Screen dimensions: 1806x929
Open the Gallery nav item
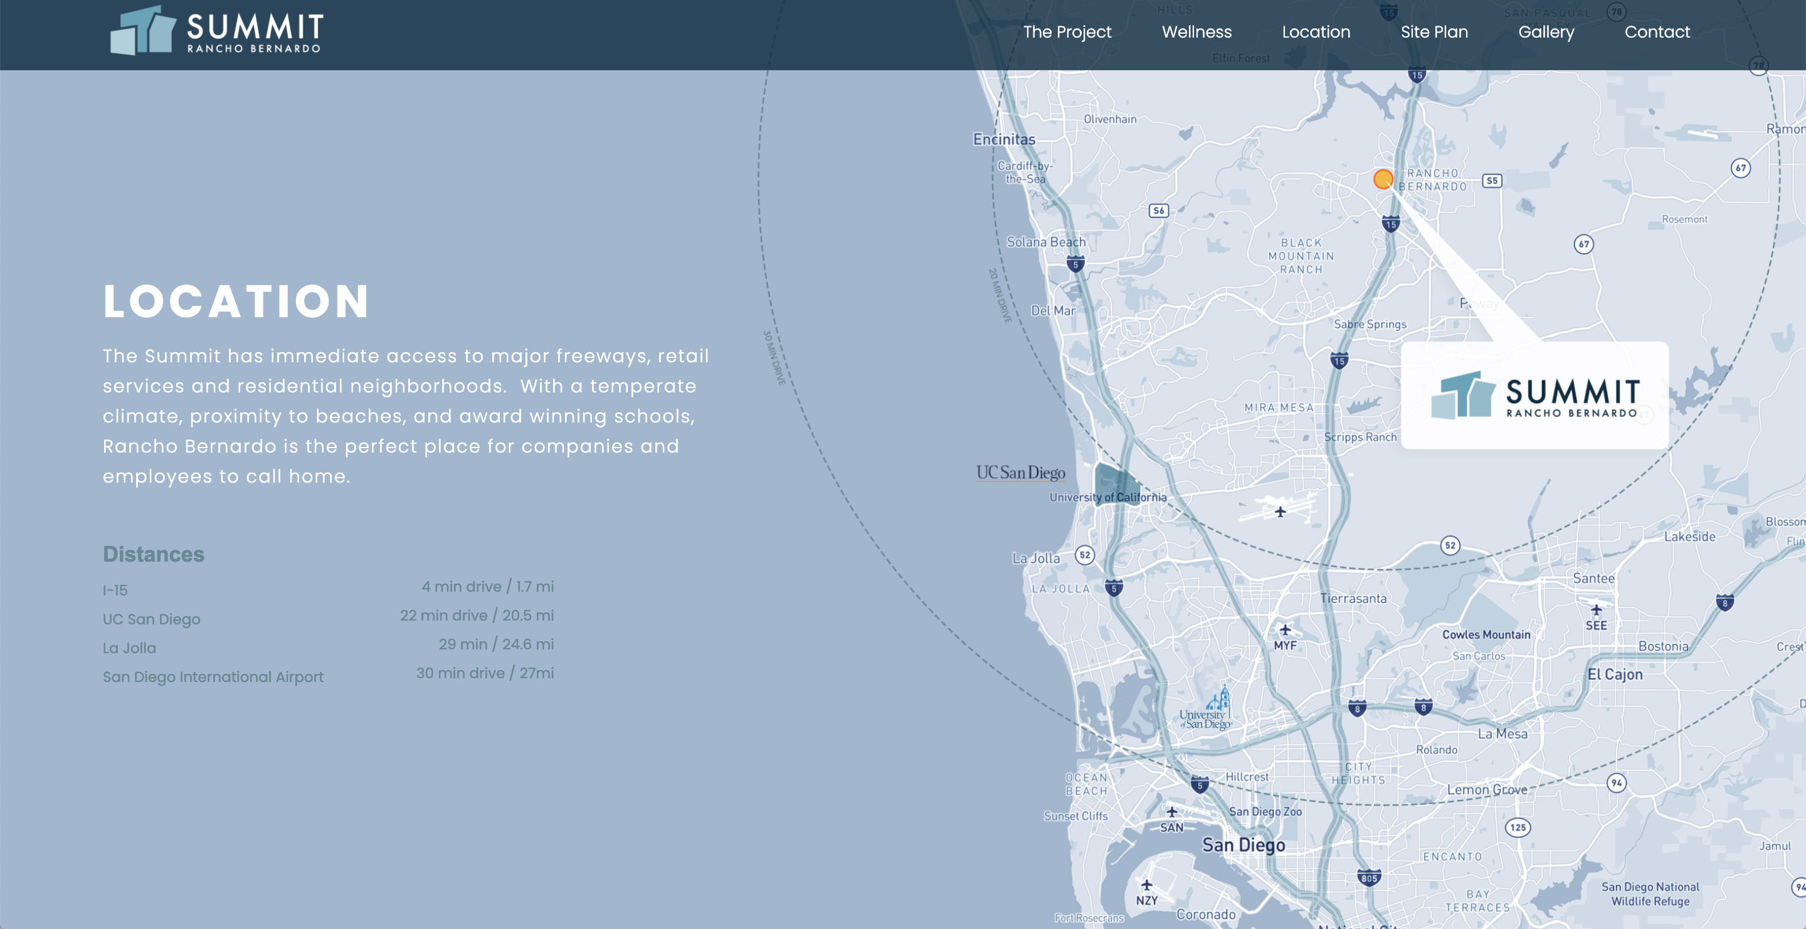pos(1546,32)
